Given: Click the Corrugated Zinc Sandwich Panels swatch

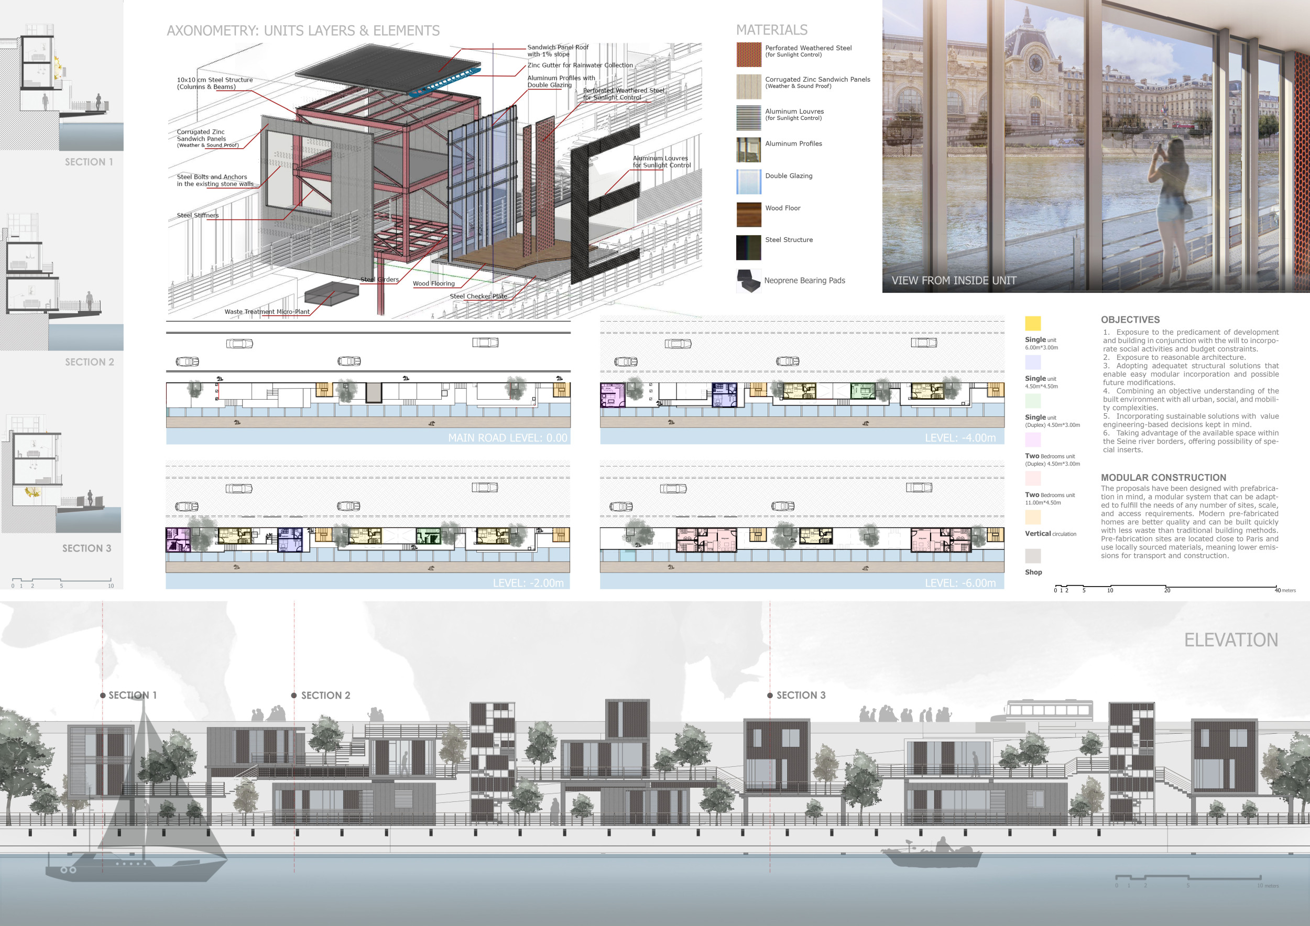Looking at the screenshot, I should click(x=749, y=86).
